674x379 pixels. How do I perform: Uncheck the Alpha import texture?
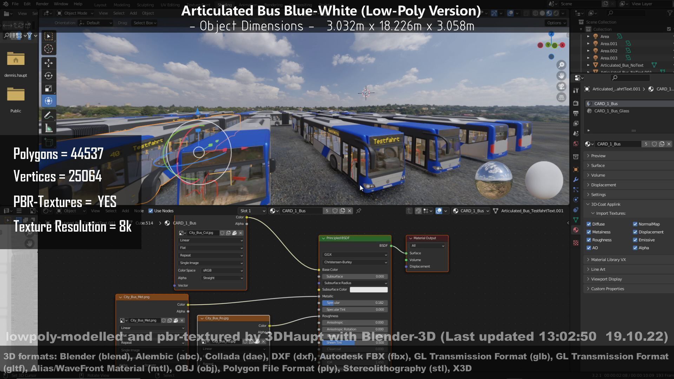[635, 248]
